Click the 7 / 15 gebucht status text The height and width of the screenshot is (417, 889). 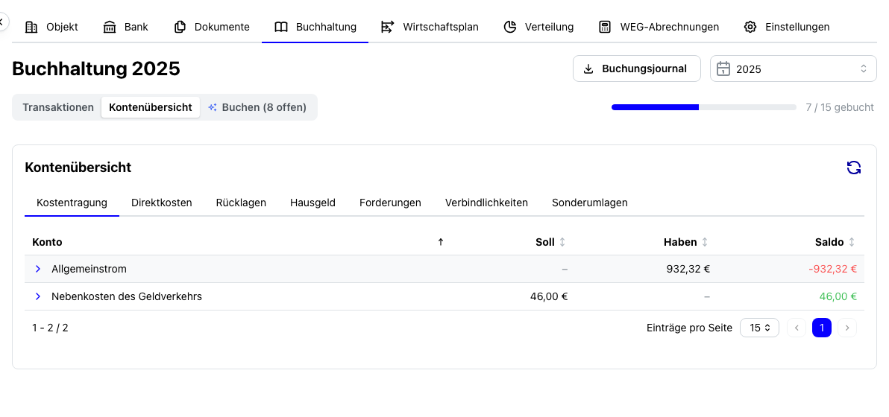[x=840, y=107]
